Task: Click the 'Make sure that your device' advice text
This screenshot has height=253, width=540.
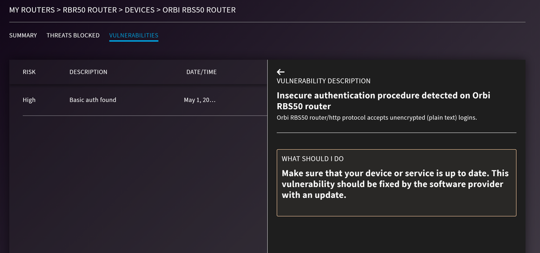Action: (395, 184)
